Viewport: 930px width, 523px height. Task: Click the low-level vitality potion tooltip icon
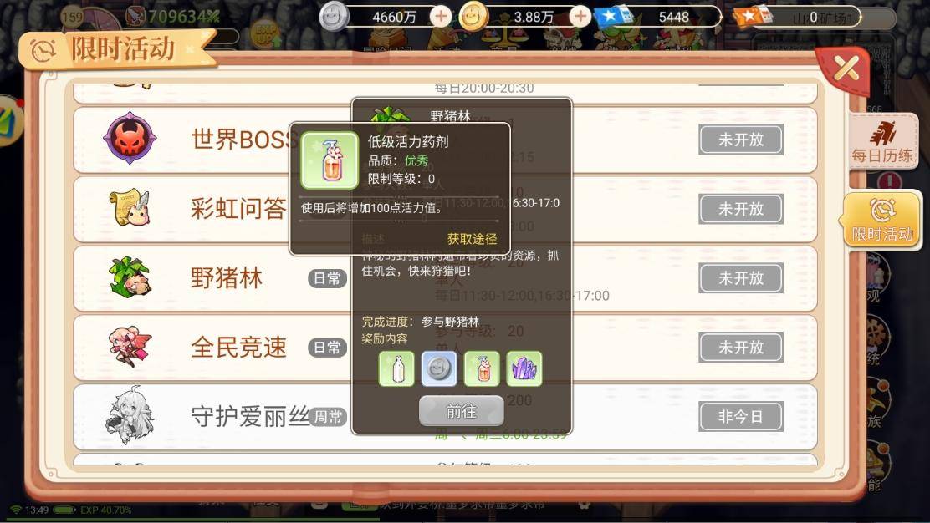[330, 160]
